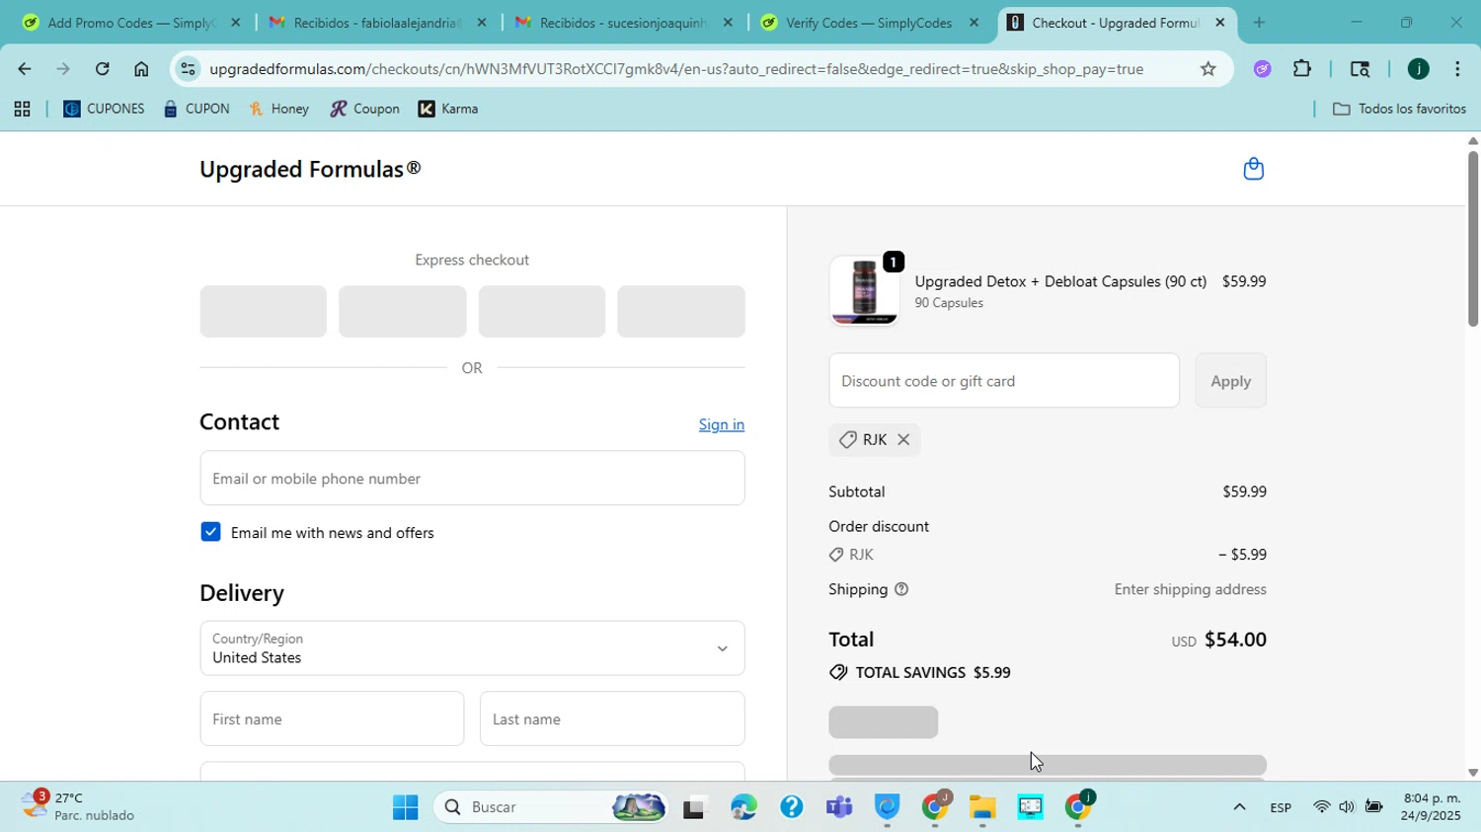Open the Wi-Fi network tray icon
The image size is (1481, 832).
pyautogui.click(x=1321, y=807)
